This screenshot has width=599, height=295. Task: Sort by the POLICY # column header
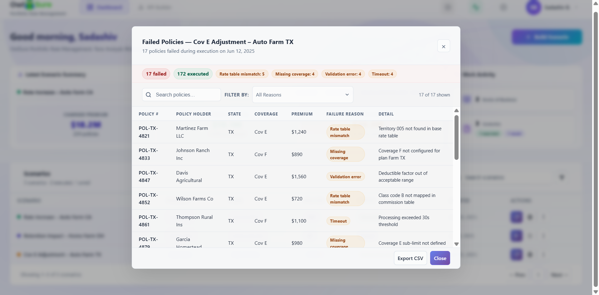[149, 114]
